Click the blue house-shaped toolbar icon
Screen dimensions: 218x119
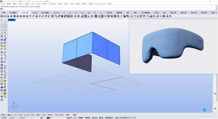pyautogui.click(x=151, y=16)
